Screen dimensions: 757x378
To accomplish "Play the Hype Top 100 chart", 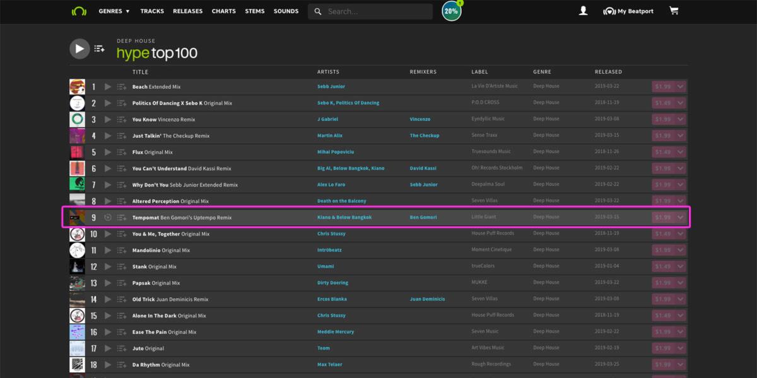I will pyautogui.click(x=79, y=49).
